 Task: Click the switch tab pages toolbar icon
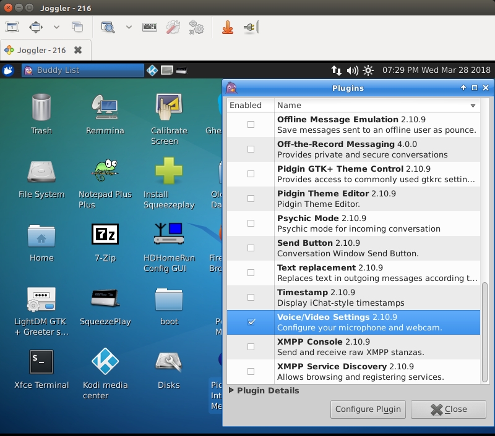tap(77, 27)
